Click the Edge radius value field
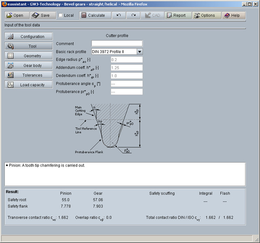The image size is (260, 243). pos(117,60)
